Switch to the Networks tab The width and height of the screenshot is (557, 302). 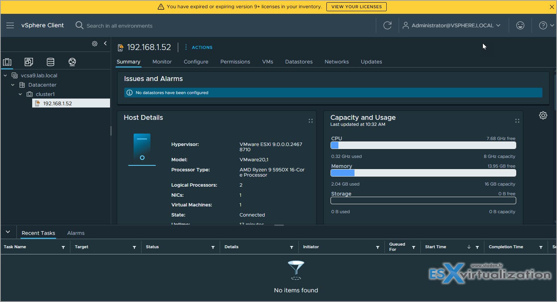[337, 62]
